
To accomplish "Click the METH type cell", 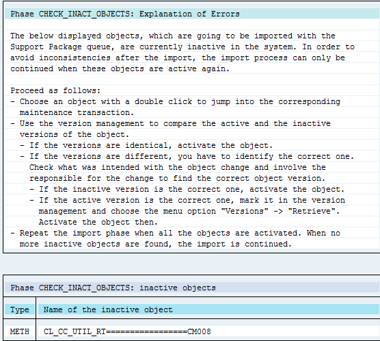I will click(x=19, y=331).
